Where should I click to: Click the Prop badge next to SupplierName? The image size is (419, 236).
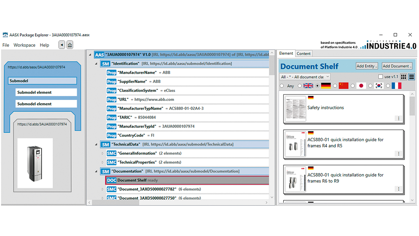(112, 82)
